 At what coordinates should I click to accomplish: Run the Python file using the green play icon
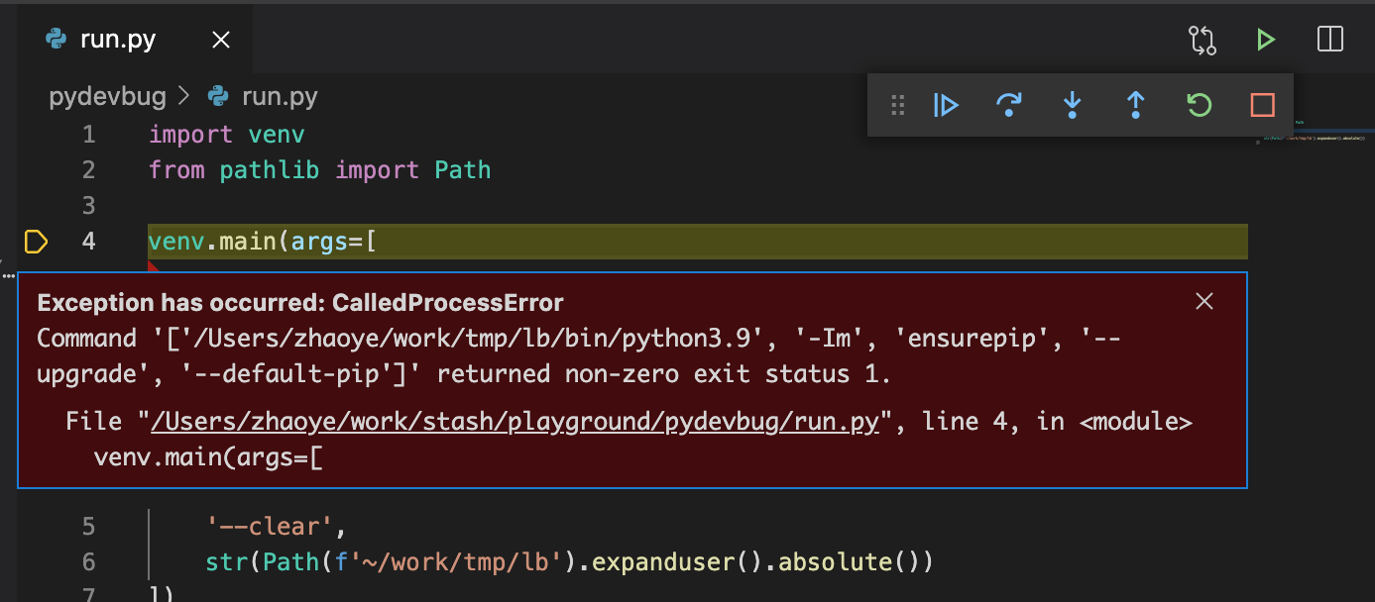pos(1266,40)
